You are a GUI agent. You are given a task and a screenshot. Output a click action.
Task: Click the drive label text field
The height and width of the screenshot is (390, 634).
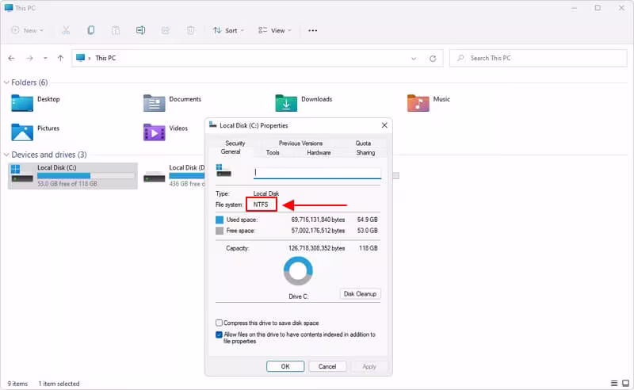click(x=318, y=173)
